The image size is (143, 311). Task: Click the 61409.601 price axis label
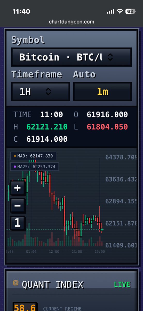[x=121, y=245]
